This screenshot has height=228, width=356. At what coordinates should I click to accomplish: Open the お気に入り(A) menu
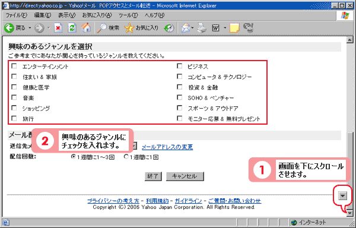coord(97,15)
